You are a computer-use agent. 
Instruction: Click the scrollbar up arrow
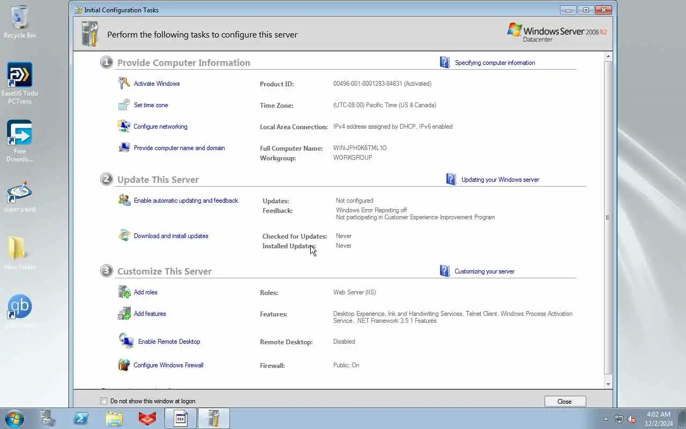608,56
